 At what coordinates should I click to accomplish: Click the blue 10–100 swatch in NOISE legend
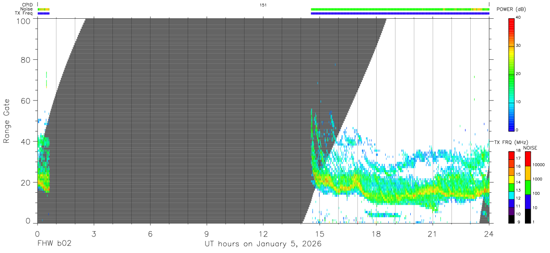tap(528, 202)
